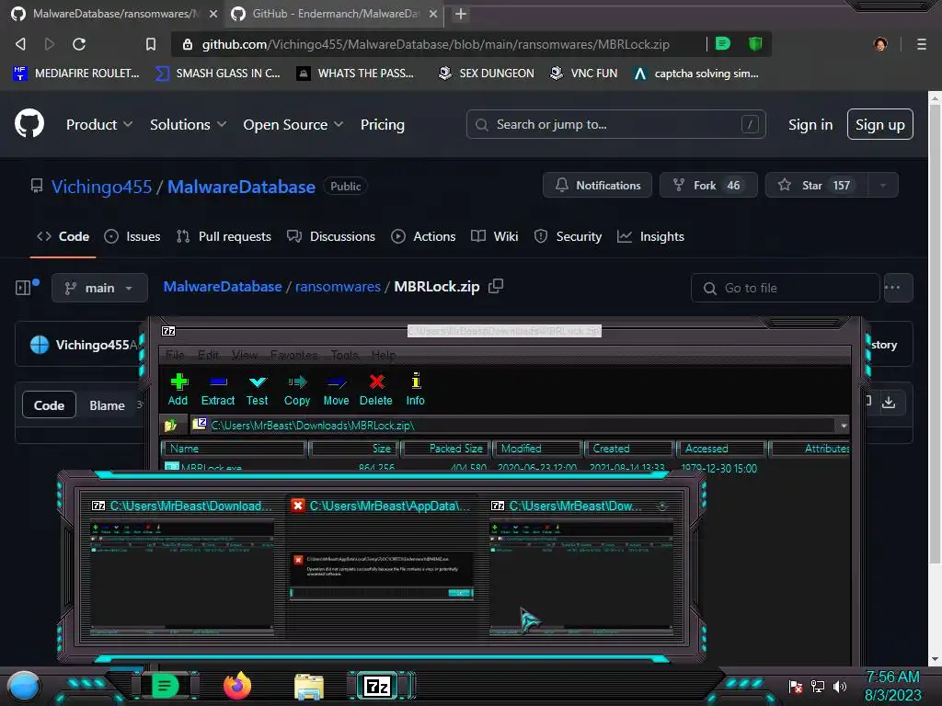Click the Sign in link
Viewport: 942px width, 706px height.
pyautogui.click(x=810, y=124)
